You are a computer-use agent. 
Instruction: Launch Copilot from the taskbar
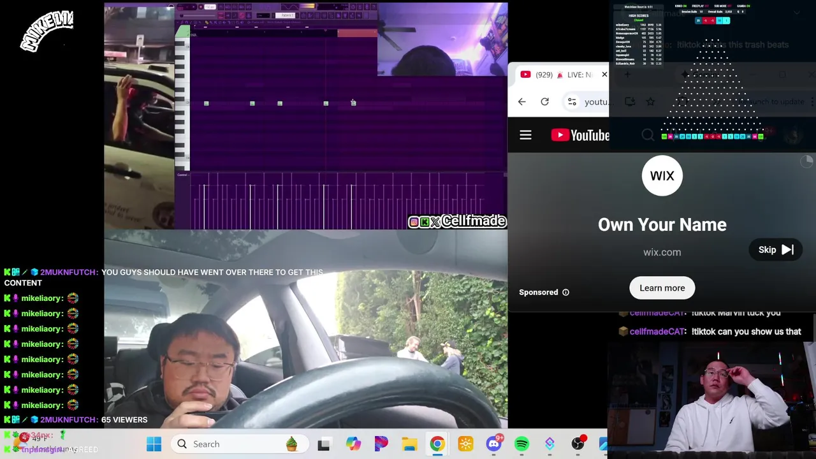click(353, 444)
